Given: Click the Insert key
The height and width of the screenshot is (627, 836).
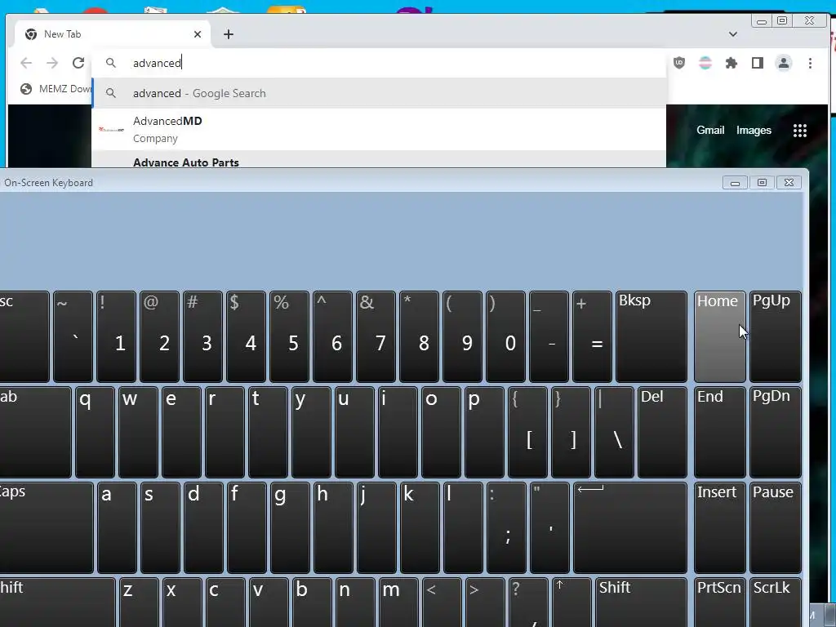Looking at the screenshot, I should 720,528.
